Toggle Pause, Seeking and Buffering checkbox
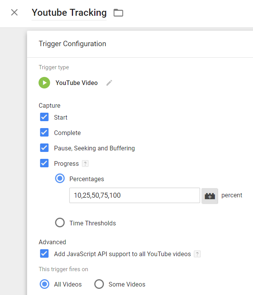The height and width of the screenshot is (295, 253). pos(44,148)
